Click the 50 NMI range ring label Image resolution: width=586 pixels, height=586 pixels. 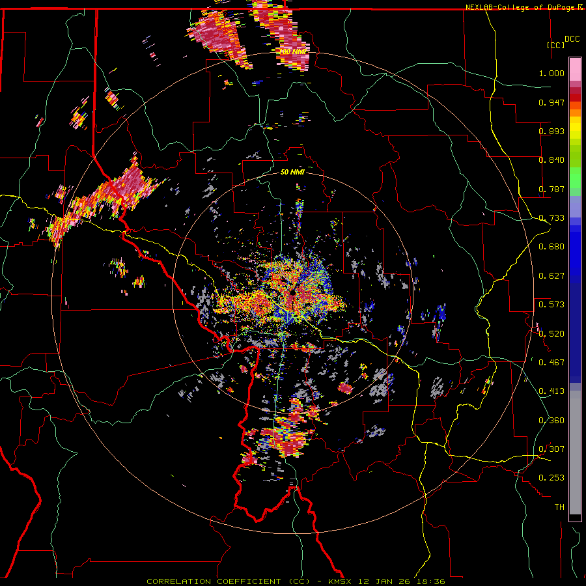[x=292, y=172]
